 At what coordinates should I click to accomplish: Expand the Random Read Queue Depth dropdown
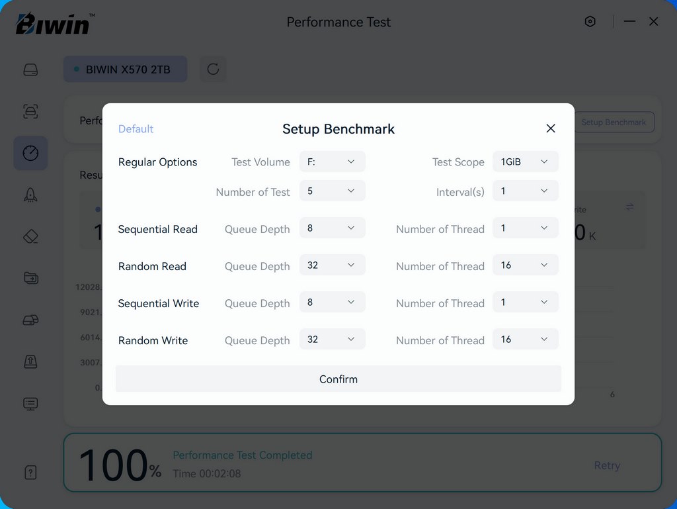[332, 265]
